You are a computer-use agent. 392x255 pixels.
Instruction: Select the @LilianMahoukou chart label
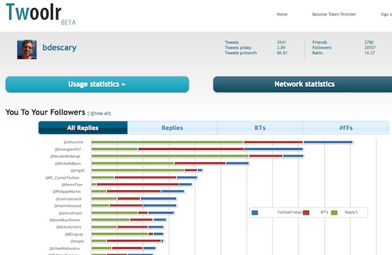(x=65, y=248)
